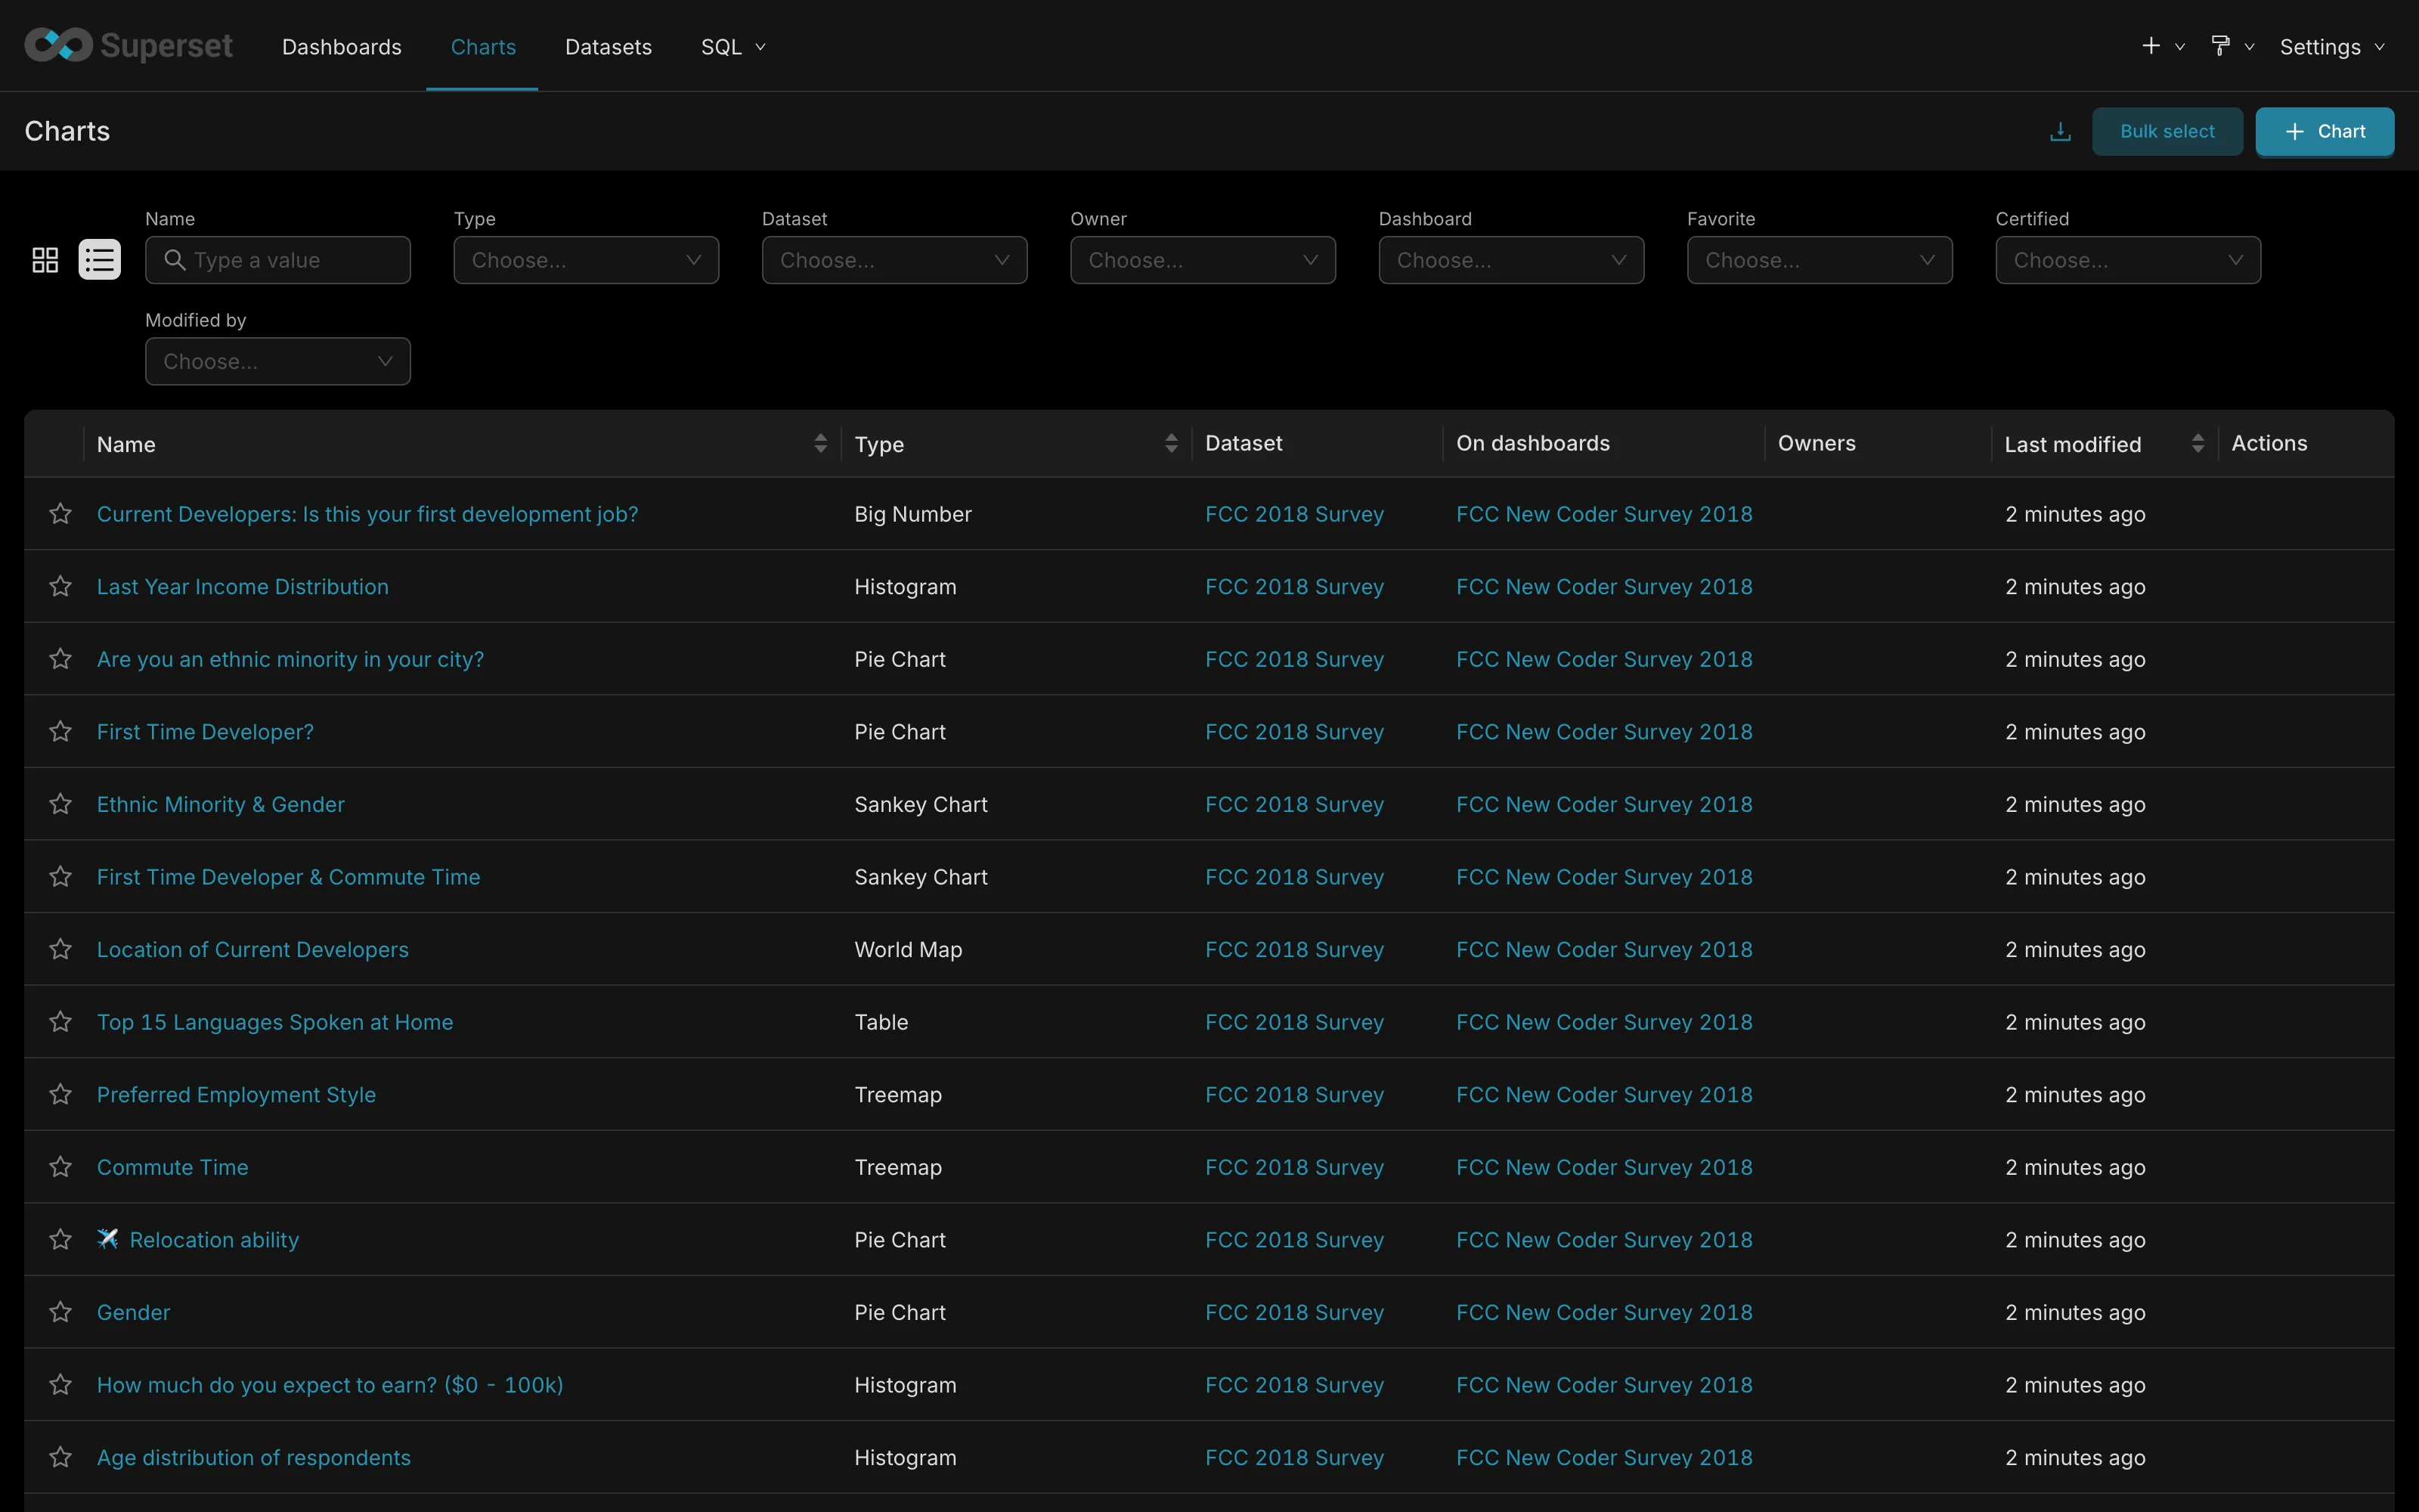Click World Map type cell
The image size is (2419, 1512).
coord(908,949)
